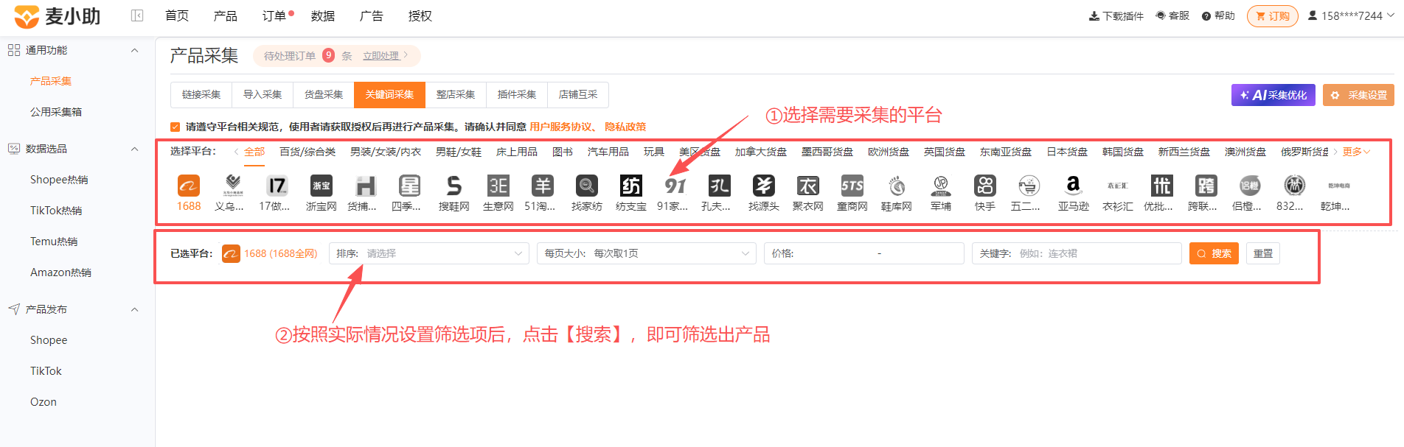Open the account 158****7244 menu

pos(1351,15)
